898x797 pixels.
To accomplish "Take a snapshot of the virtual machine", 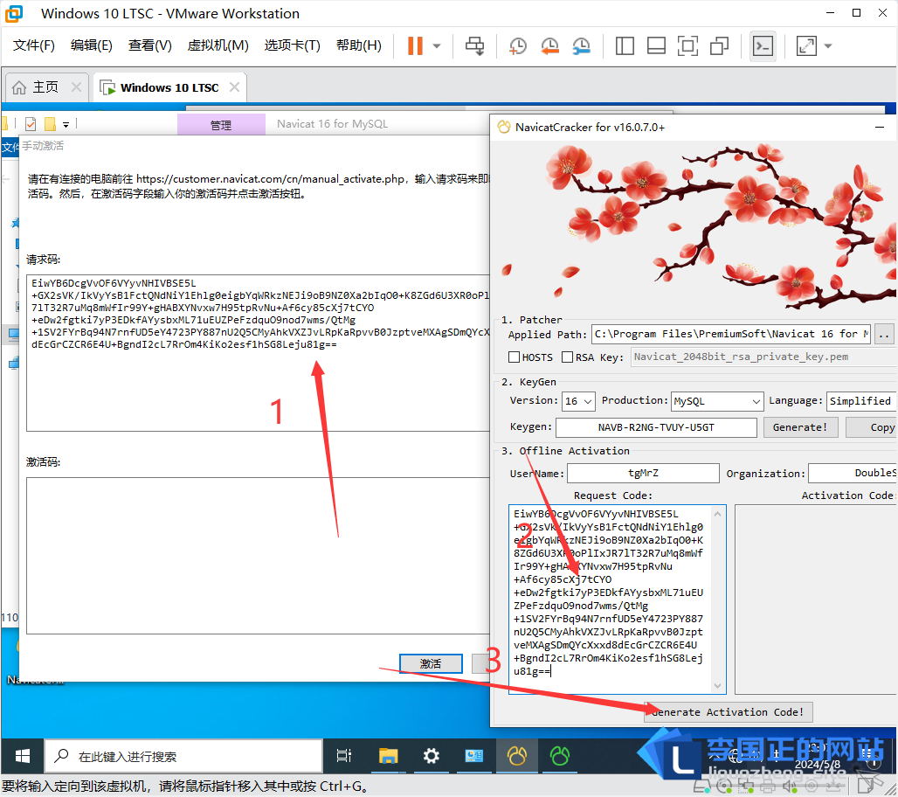I will (518, 45).
